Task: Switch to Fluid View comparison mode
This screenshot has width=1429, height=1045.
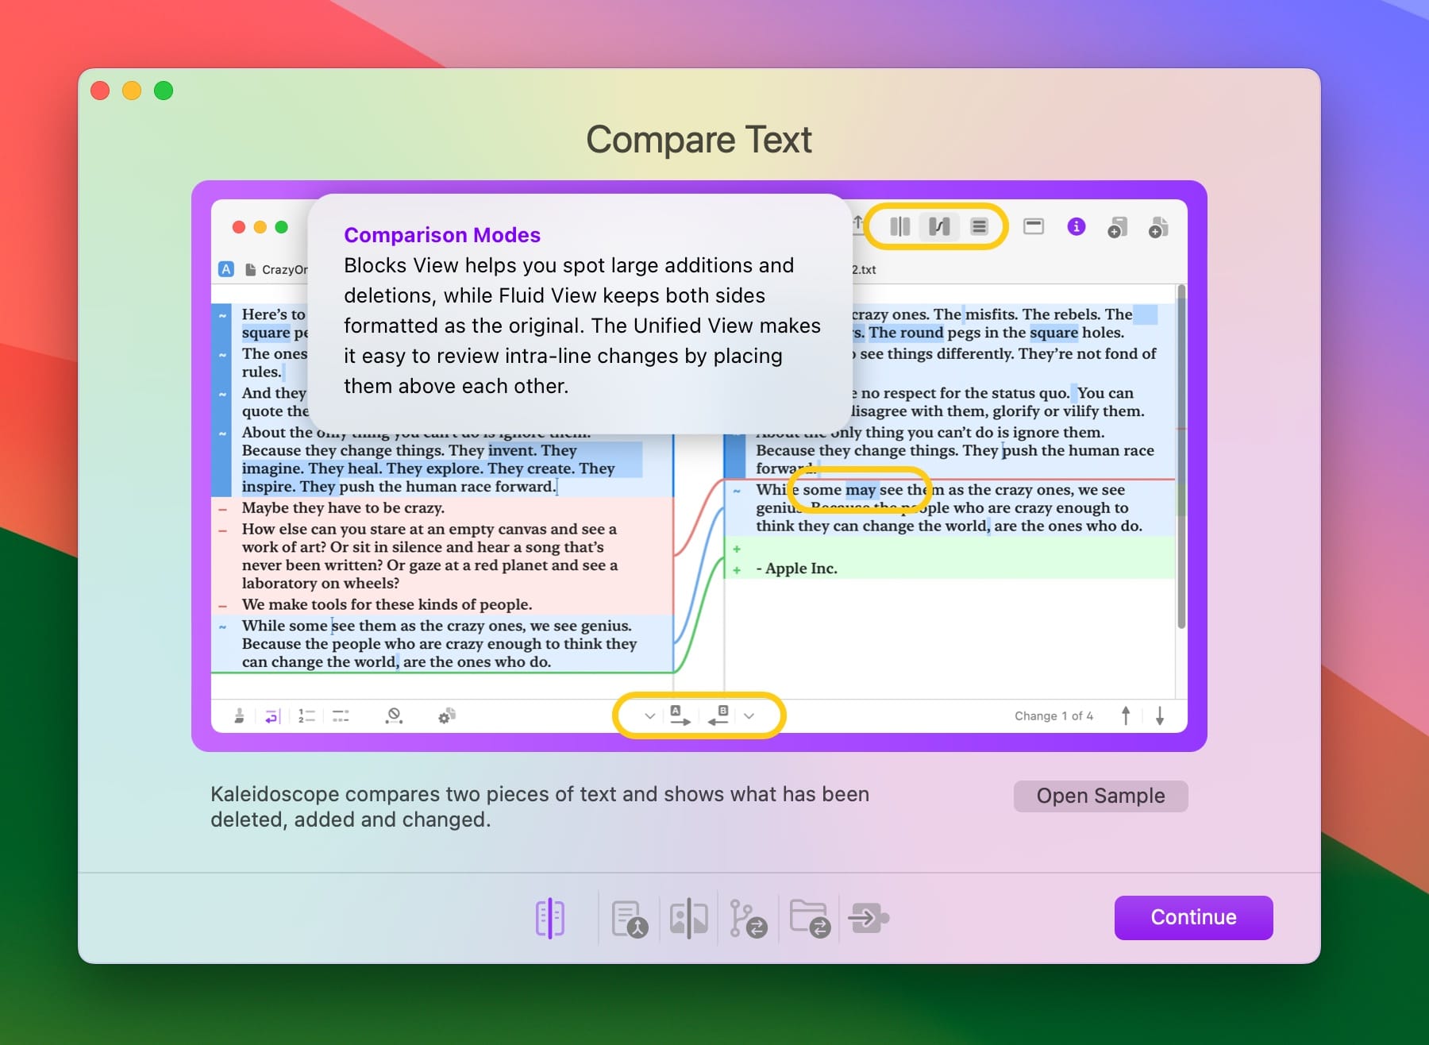Action: [939, 227]
